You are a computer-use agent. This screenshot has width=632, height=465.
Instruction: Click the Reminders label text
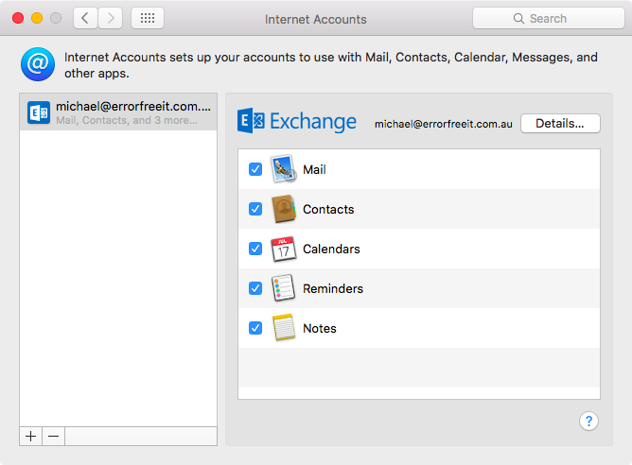tap(333, 288)
